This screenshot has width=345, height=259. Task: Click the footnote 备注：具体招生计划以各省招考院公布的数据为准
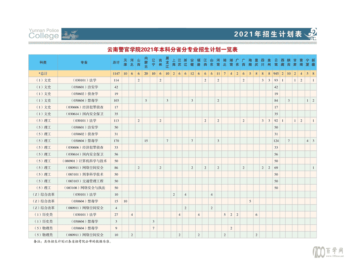(73, 241)
